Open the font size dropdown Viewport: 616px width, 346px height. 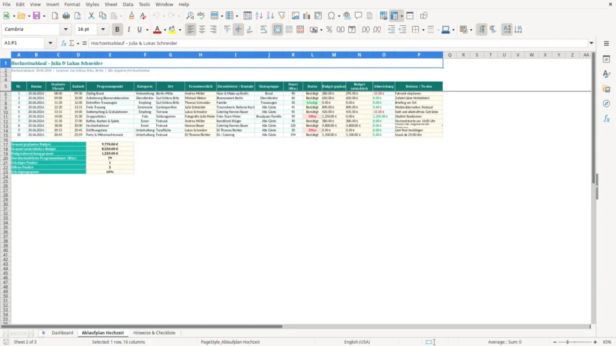point(103,29)
